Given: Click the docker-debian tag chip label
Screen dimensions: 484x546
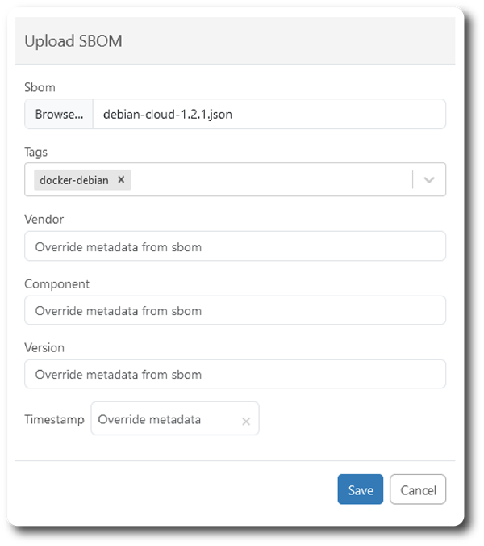Looking at the screenshot, I should pos(74,180).
